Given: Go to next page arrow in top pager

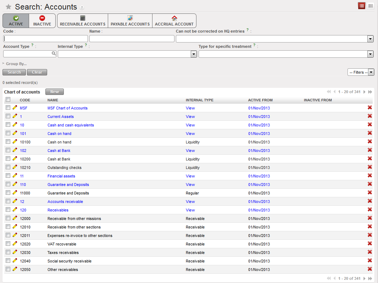Looking at the screenshot, I should point(365,92).
